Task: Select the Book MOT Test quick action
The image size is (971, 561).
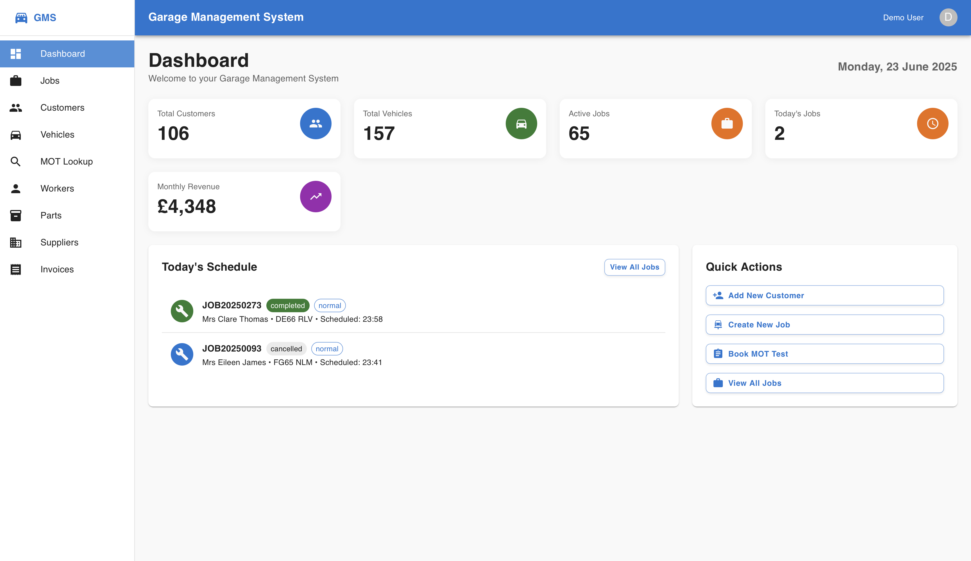Action: pyautogui.click(x=824, y=354)
